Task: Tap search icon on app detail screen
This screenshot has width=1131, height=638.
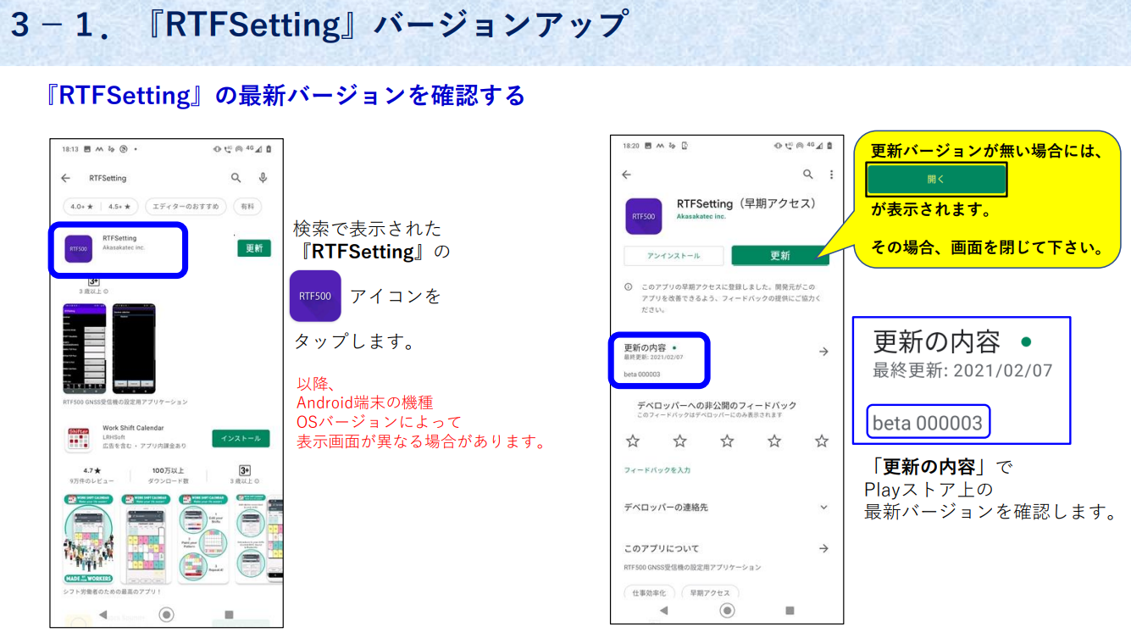Action: tap(808, 175)
